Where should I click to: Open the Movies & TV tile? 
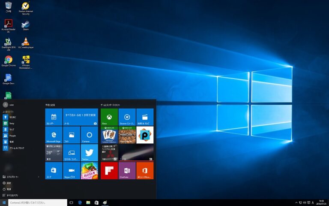tap(145, 117)
